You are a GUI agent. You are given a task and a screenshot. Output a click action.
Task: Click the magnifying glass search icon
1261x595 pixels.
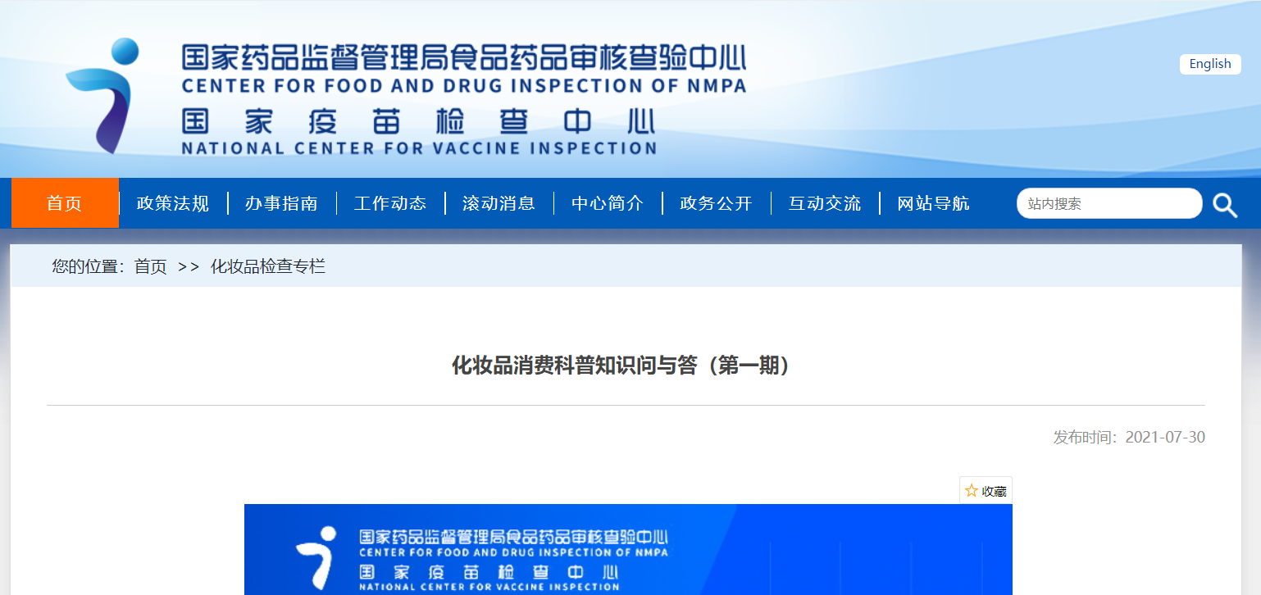[x=1225, y=205]
